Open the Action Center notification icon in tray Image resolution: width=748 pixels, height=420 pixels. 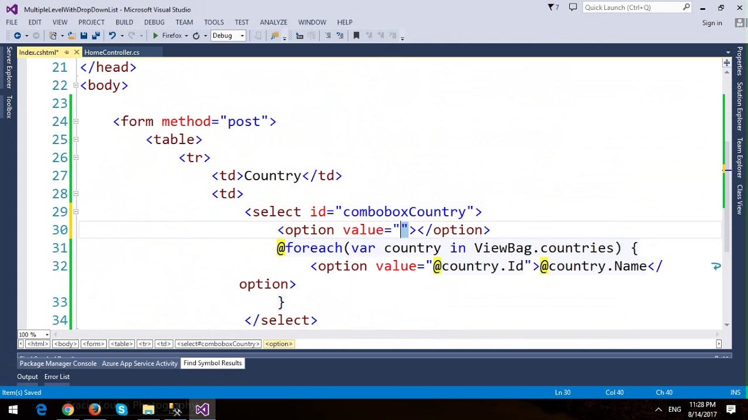pos(731,409)
